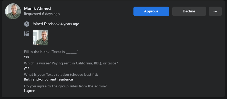Image resolution: width=227 pixels, height=99 pixels.
Task: Approve Manik Ahmed's membership request
Action: click(151, 11)
